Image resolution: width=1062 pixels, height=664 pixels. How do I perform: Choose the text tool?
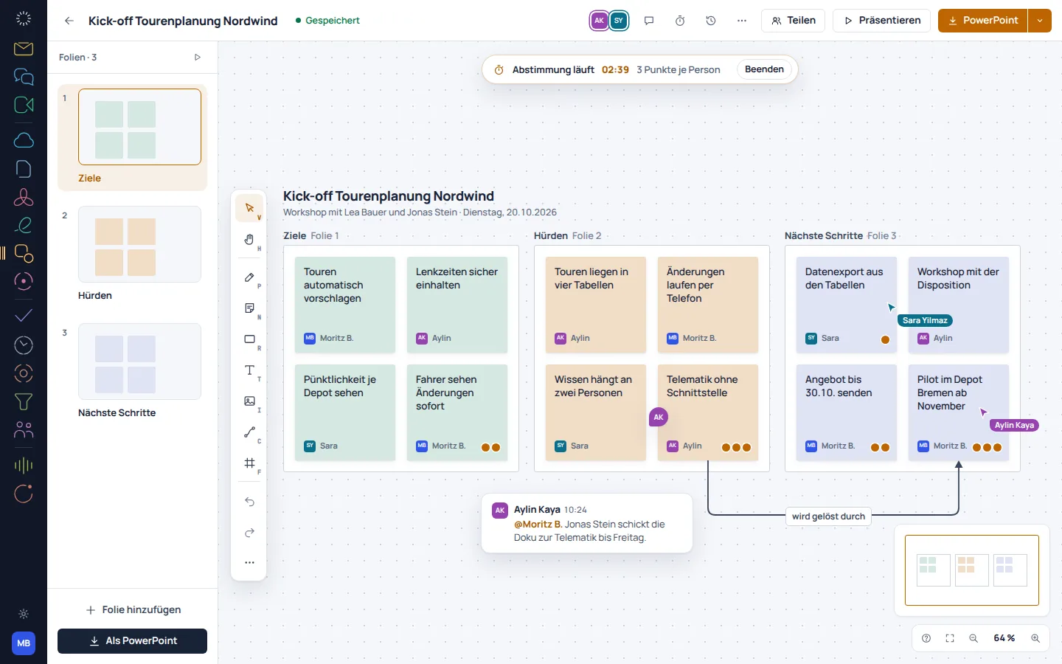click(x=249, y=370)
